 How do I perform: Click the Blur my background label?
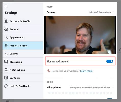pyautogui.click(x=57, y=62)
